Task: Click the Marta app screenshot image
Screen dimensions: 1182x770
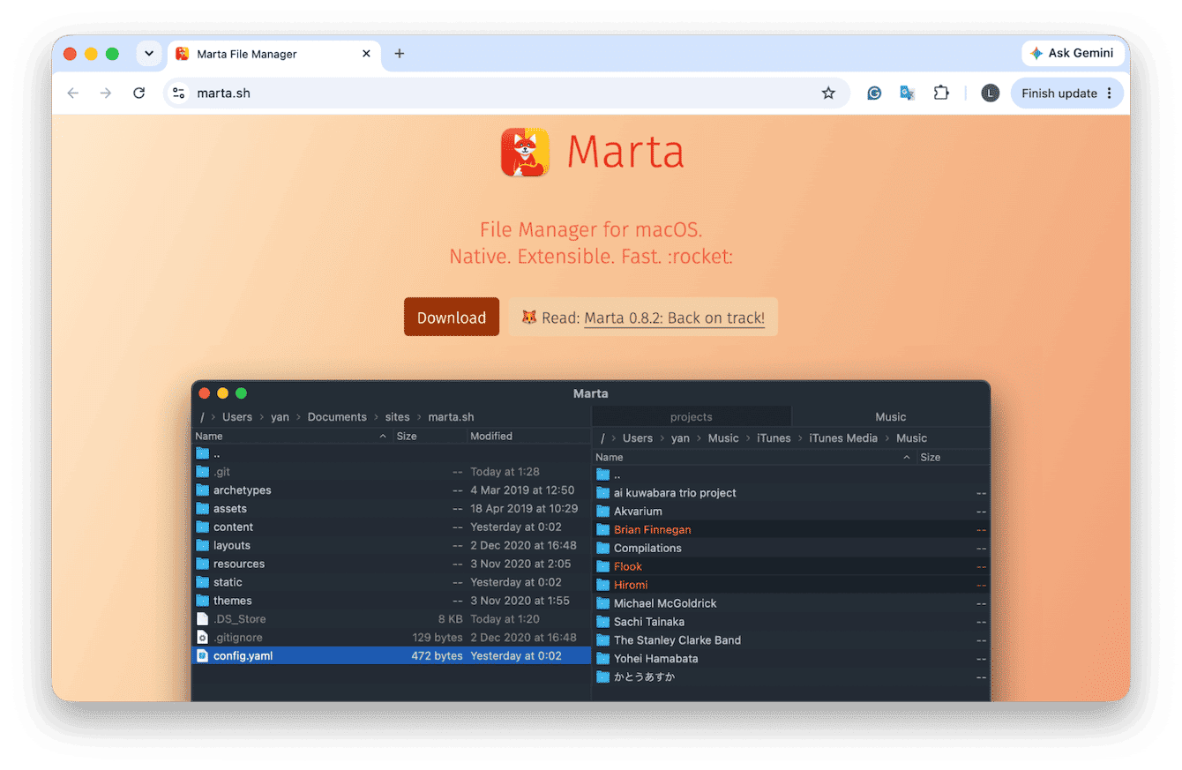Action: pyautogui.click(x=591, y=542)
